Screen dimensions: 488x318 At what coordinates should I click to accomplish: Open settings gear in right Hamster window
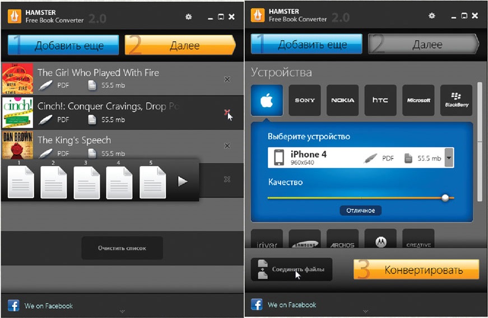431,16
